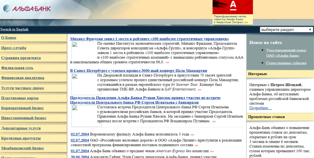Click the arrows icon after 'исполнилось 3 года'

pos(192,135)
